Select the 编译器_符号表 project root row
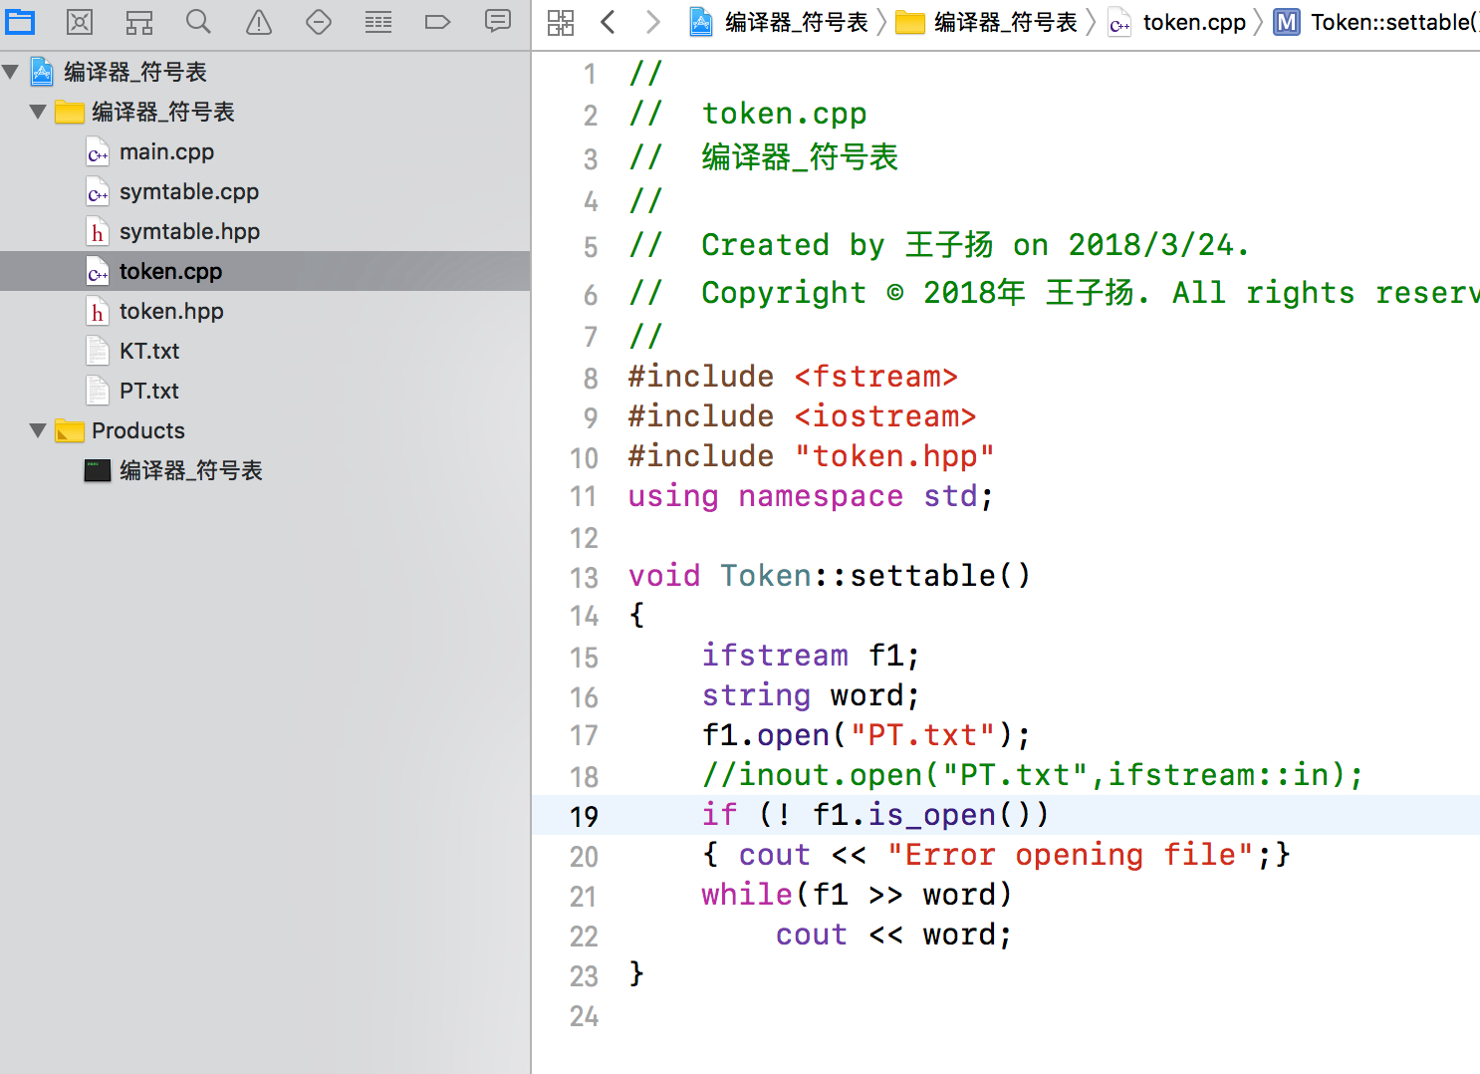The width and height of the screenshot is (1480, 1074). point(265,72)
